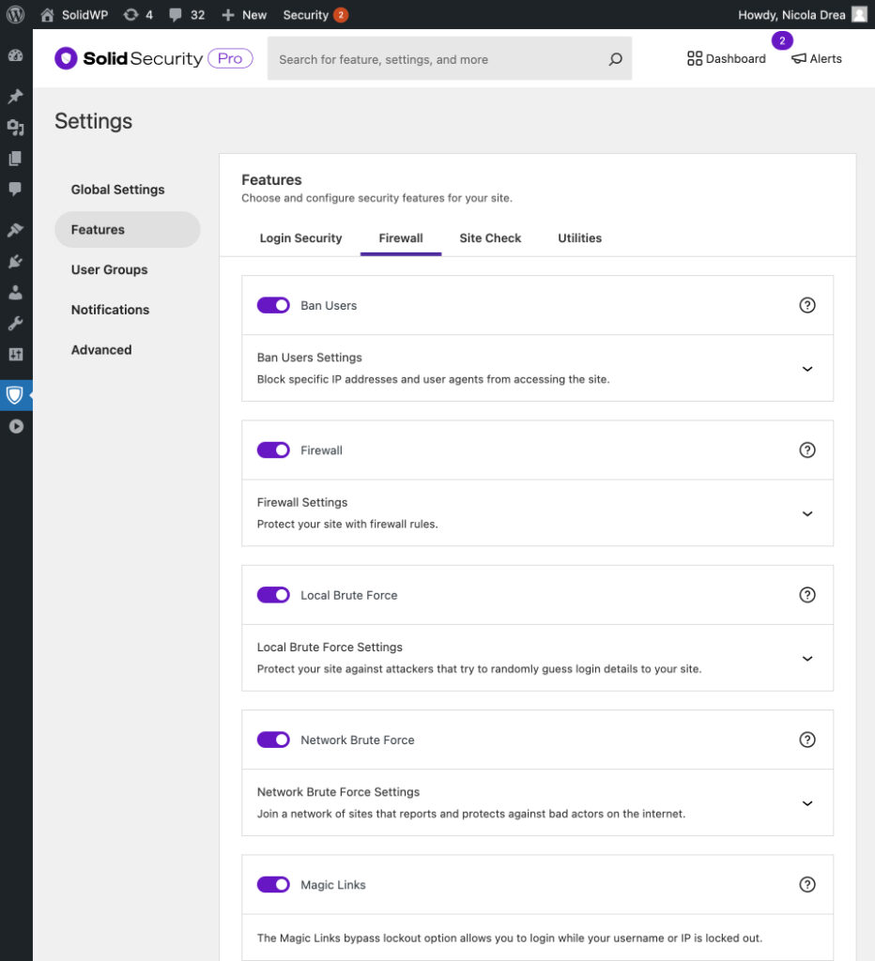The height and width of the screenshot is (961, 875).
Task: Switch to the Login Security tab
Action: coord(300,238)
